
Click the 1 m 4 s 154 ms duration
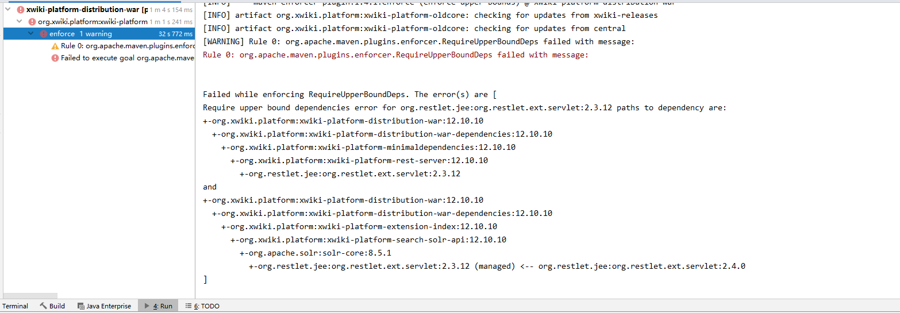(171, 10)
